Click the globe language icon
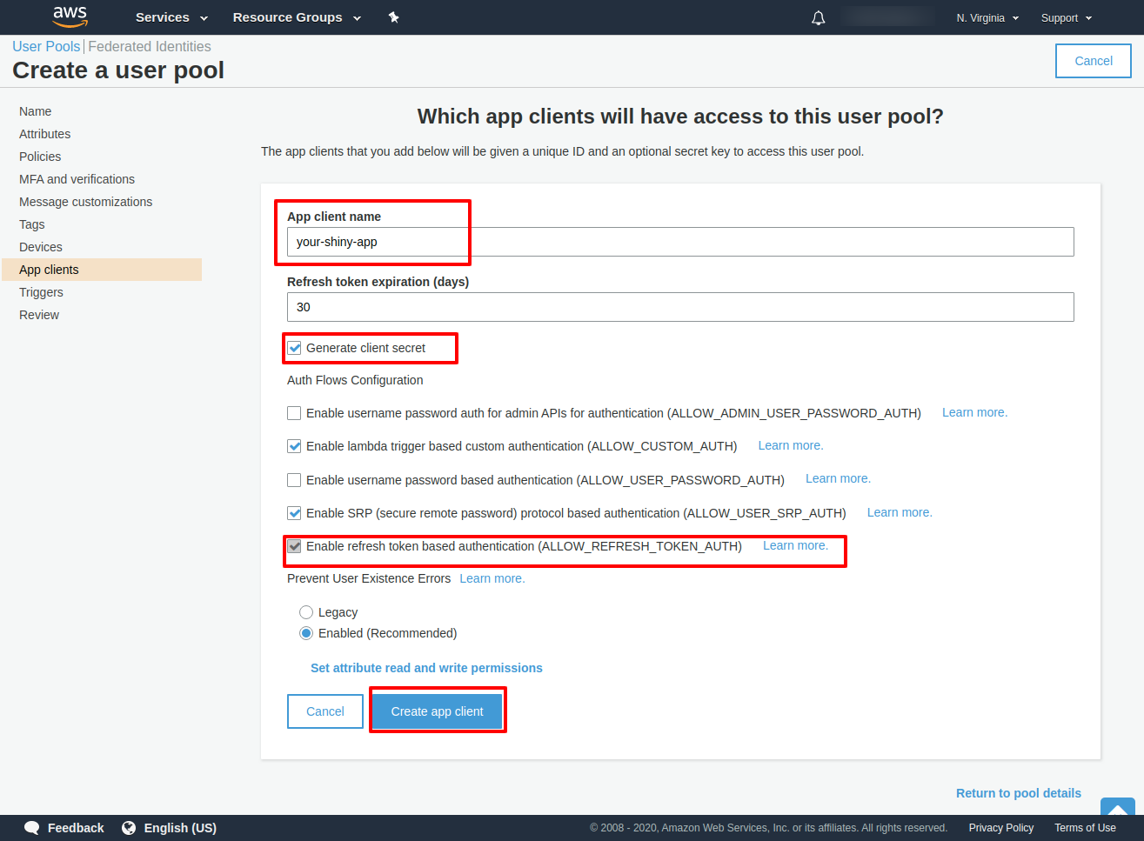 pyautogui.click(x=129, y=828)
